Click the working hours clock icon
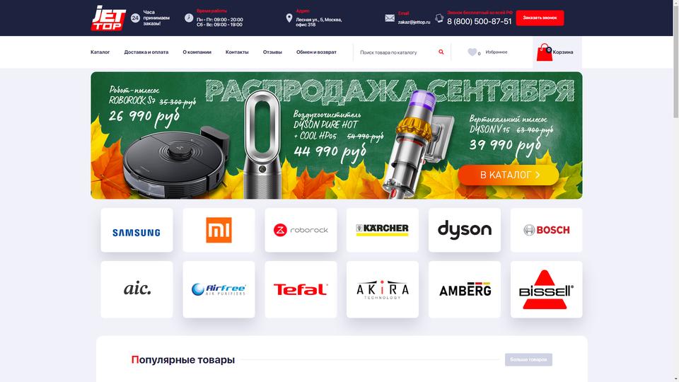The image size is (679, 382). (x=189, y=18)
